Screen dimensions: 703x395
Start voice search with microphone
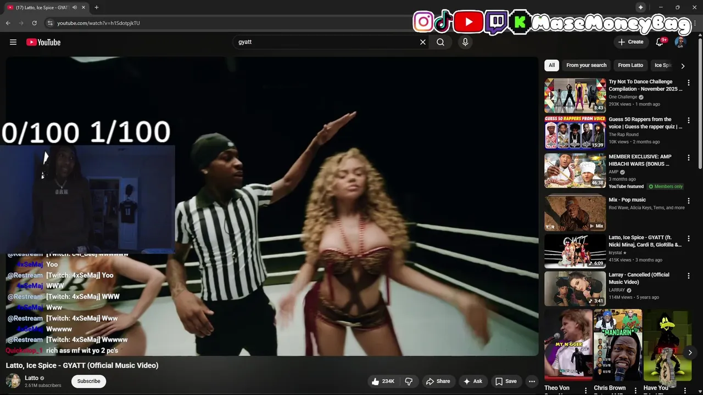[465, 42]
